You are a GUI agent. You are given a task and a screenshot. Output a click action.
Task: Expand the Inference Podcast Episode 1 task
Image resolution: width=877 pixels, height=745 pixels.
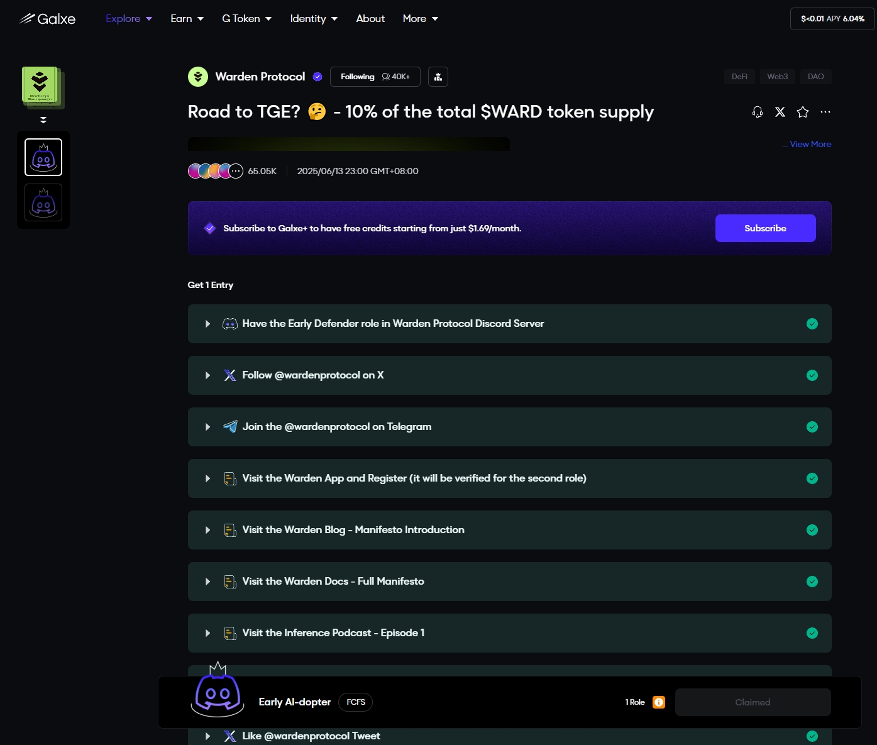tap(207, 633)
